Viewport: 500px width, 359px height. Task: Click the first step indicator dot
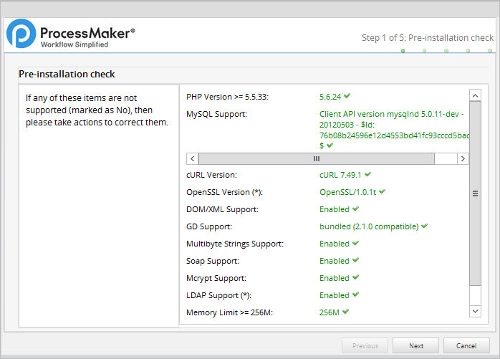(x=403, y=51)
